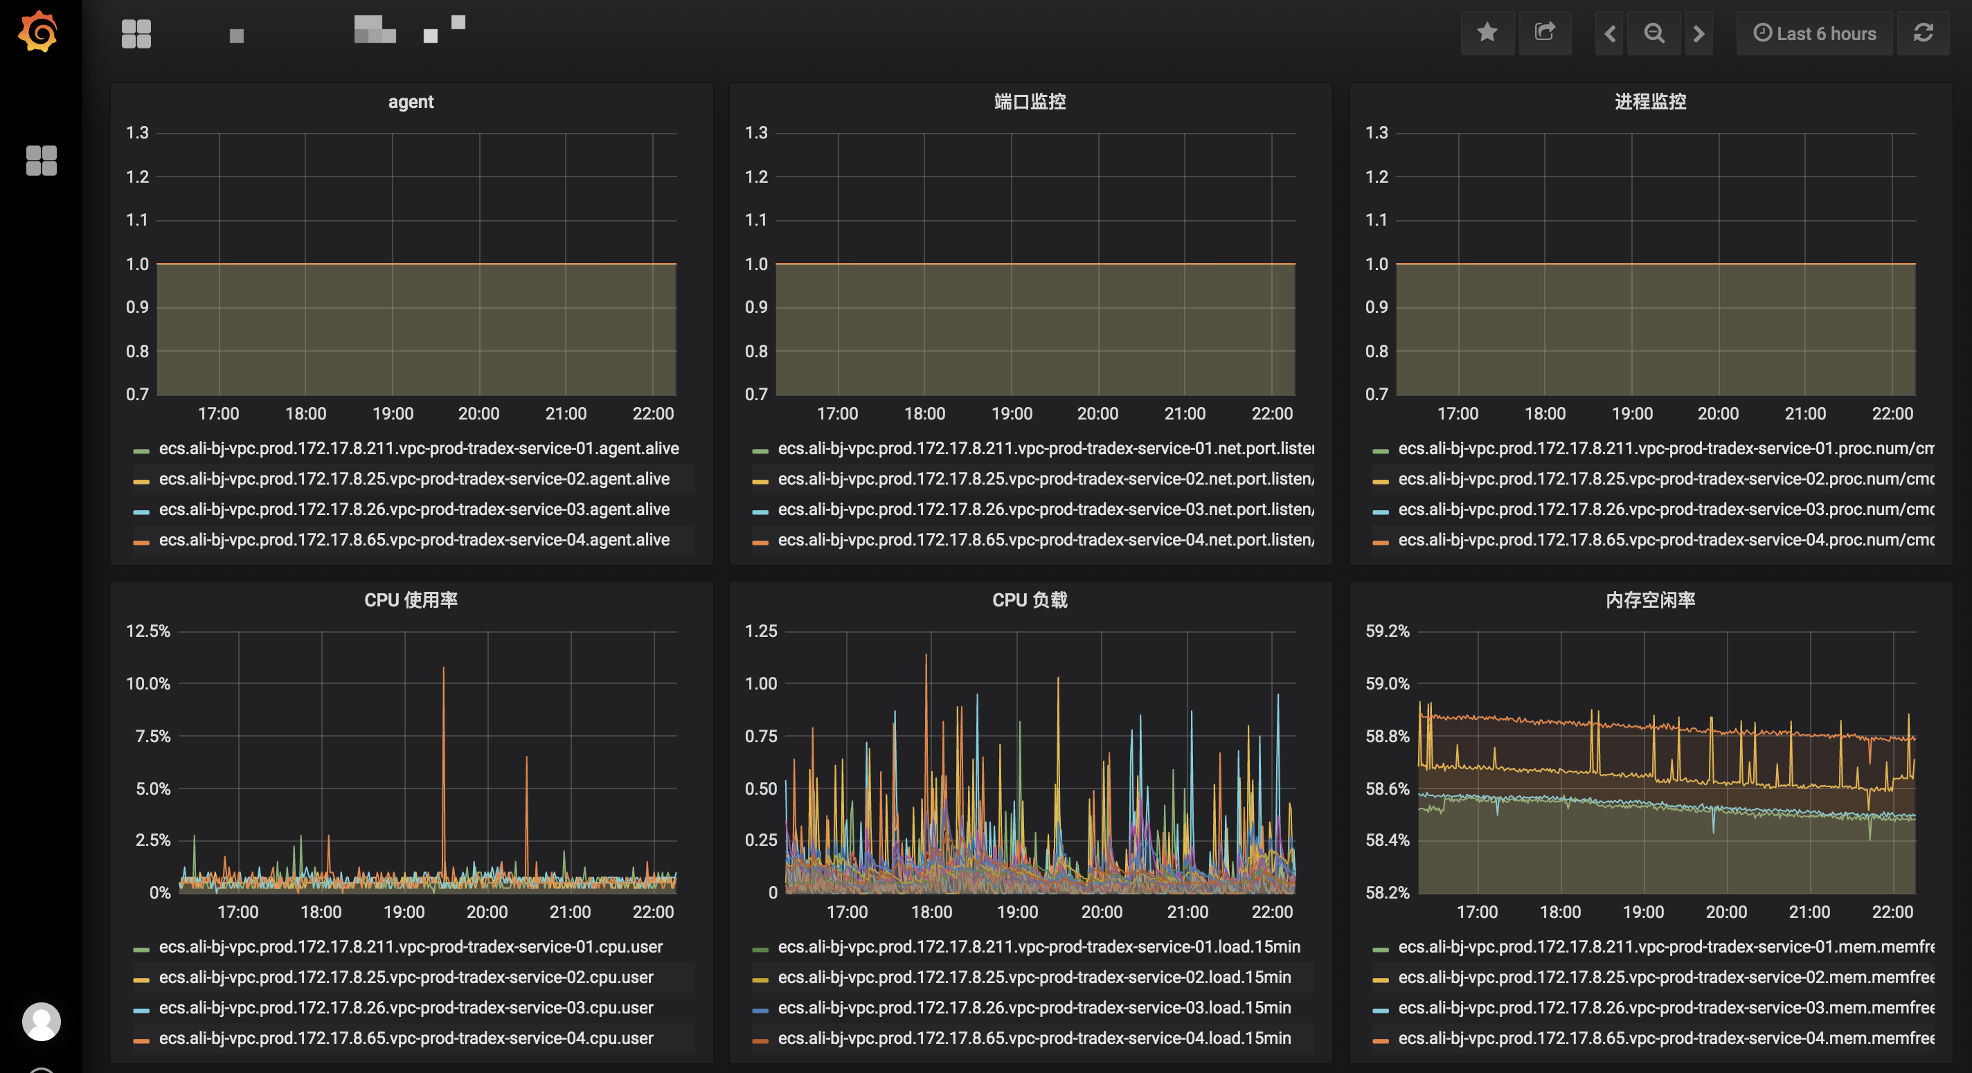Click service-03.mem.memfree legend color swatch
This screenshot has height=1073, width=1972.
(x=1380, y=1009)
